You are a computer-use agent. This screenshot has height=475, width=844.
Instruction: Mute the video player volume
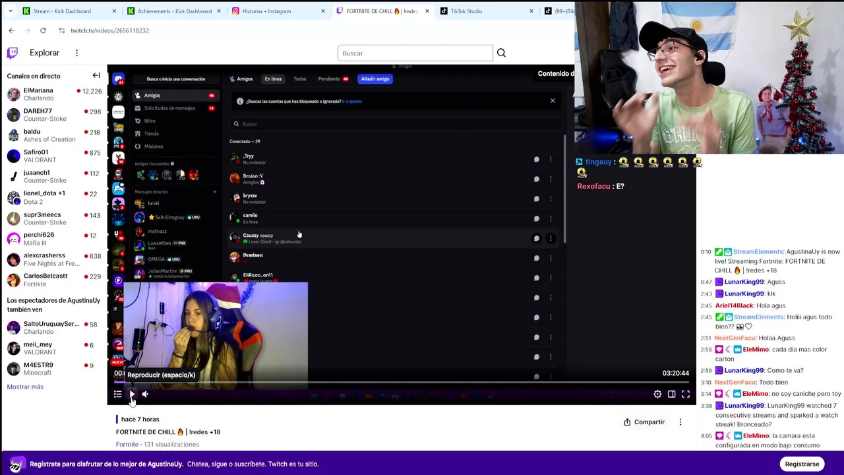pos(145,395)
